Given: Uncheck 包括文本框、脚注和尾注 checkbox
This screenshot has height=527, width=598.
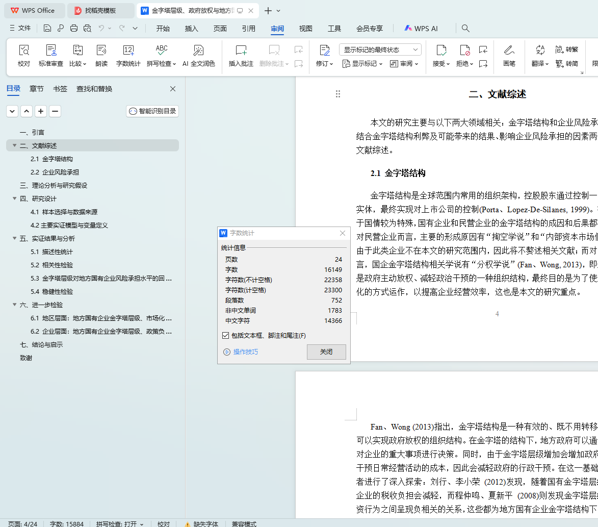Looking at the screenshot, I should pos(226,336).
